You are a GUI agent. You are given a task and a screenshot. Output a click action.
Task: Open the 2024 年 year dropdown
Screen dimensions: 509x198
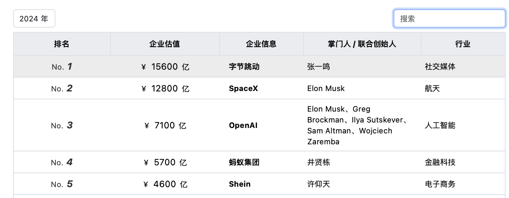click(34, 18)
